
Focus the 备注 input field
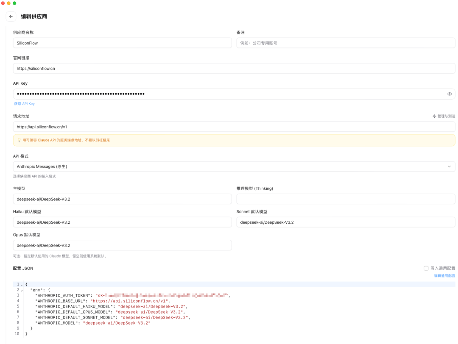point(346,43)
